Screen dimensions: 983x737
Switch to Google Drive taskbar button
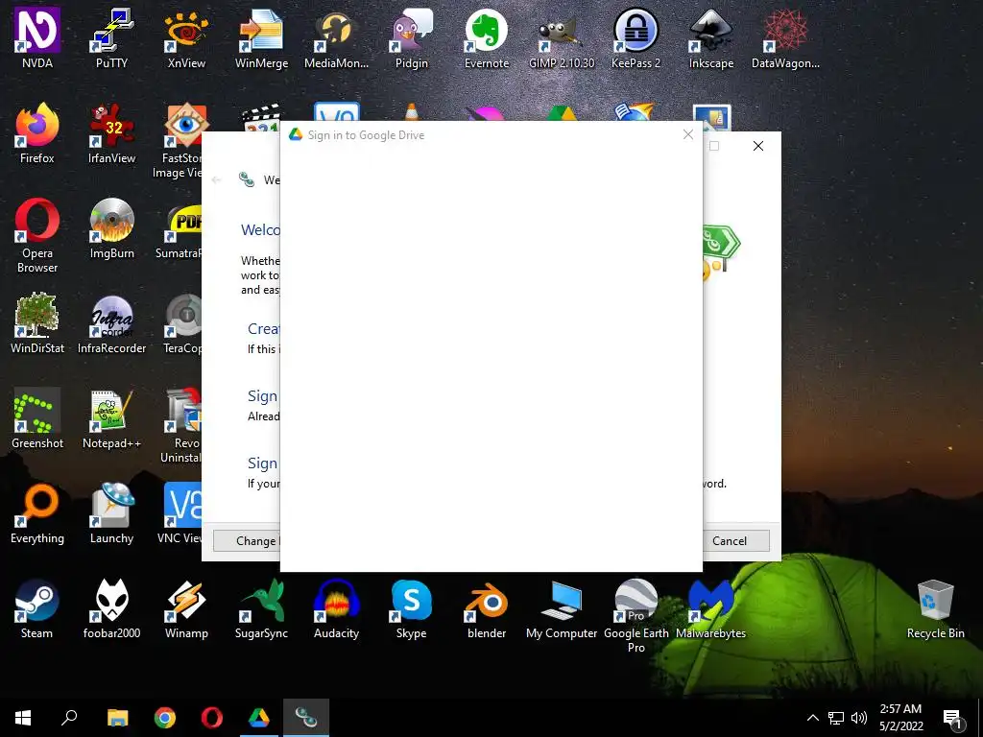click(x=259, y=718)
